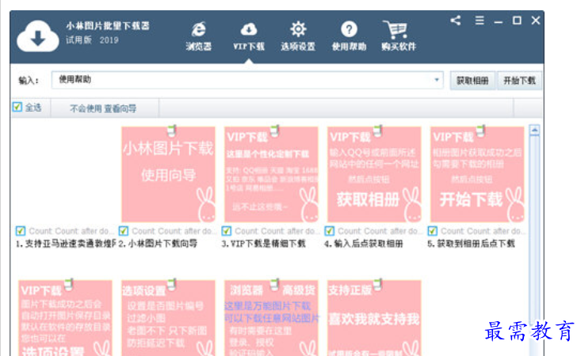
Task: Select the VIP下载 图片下载成功之后 thumbnail
Action: click(x=65, y=318)
